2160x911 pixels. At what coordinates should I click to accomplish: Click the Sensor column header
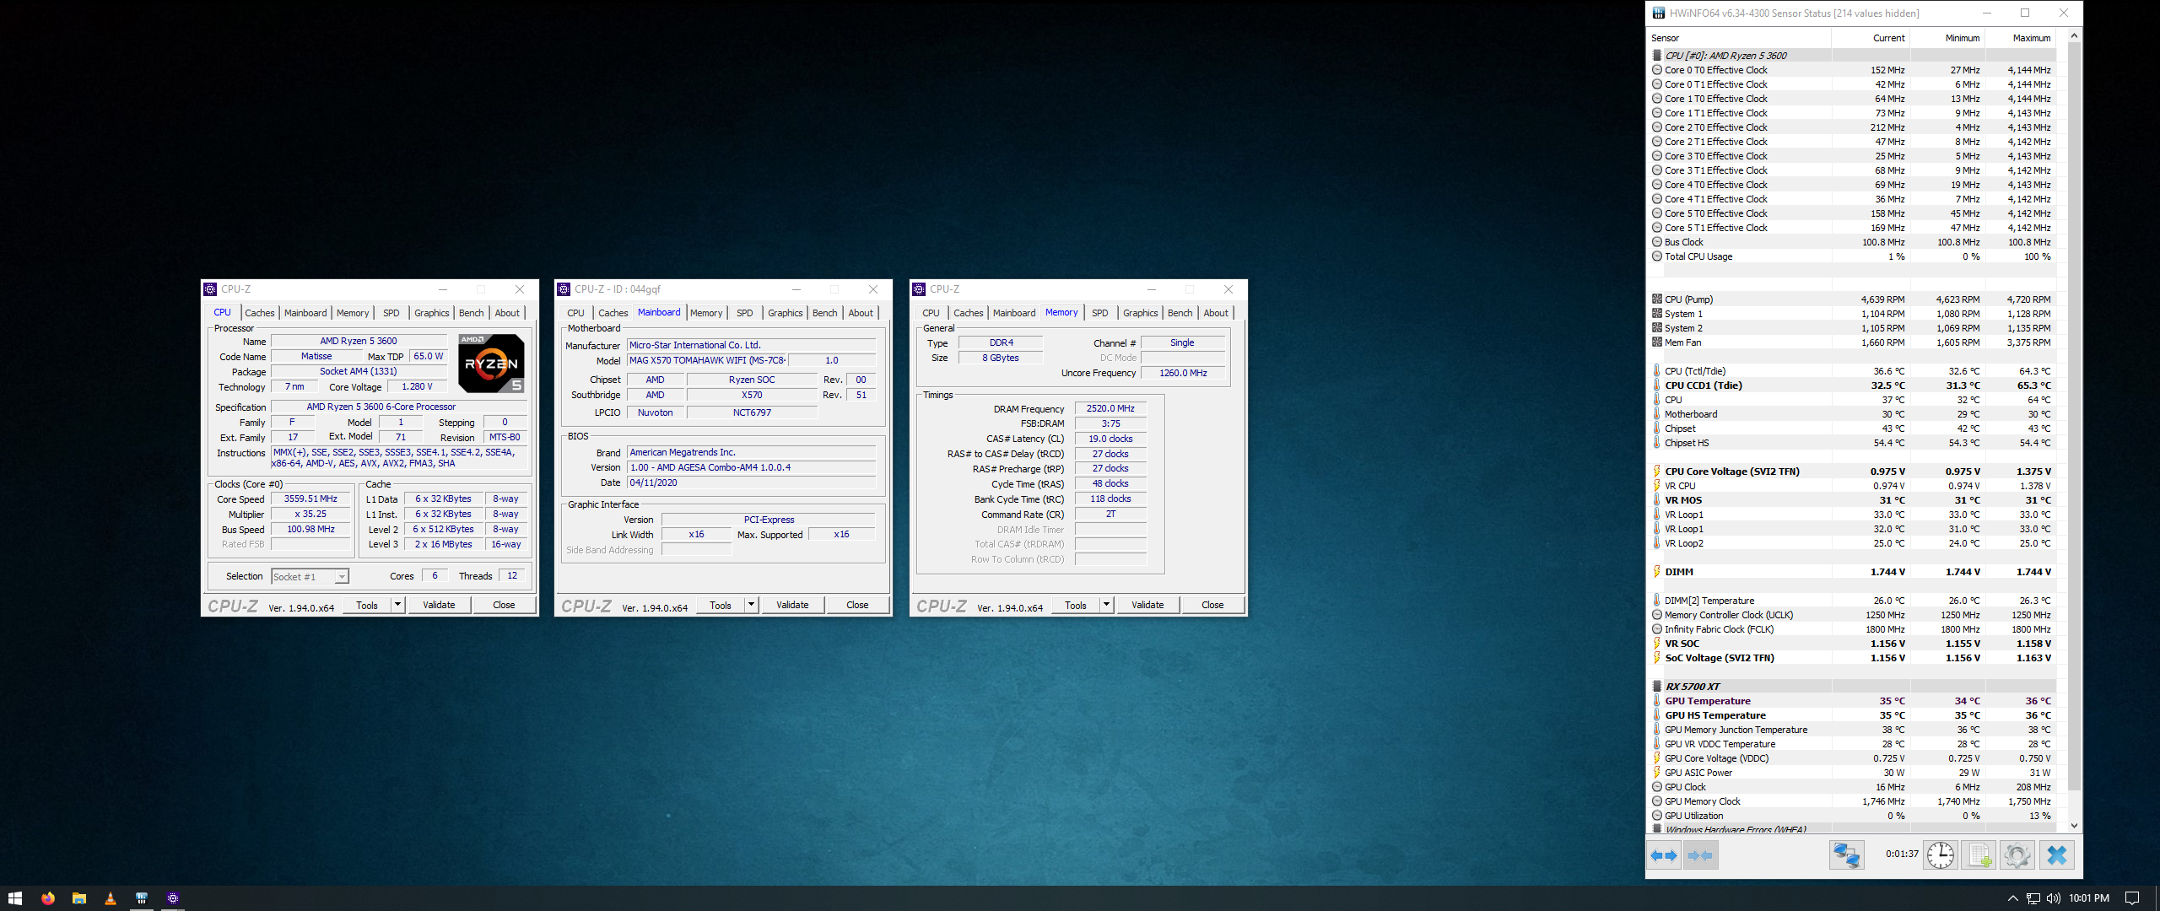click(1738, 38)
